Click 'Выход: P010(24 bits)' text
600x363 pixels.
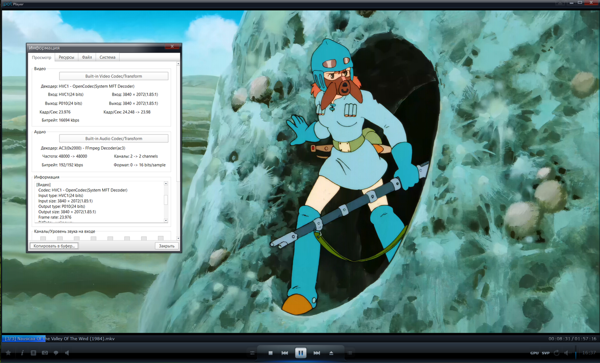click(x=64, y=103)
